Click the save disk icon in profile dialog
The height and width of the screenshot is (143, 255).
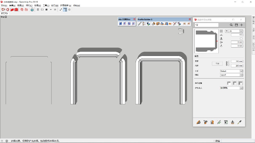click(236, 25)
